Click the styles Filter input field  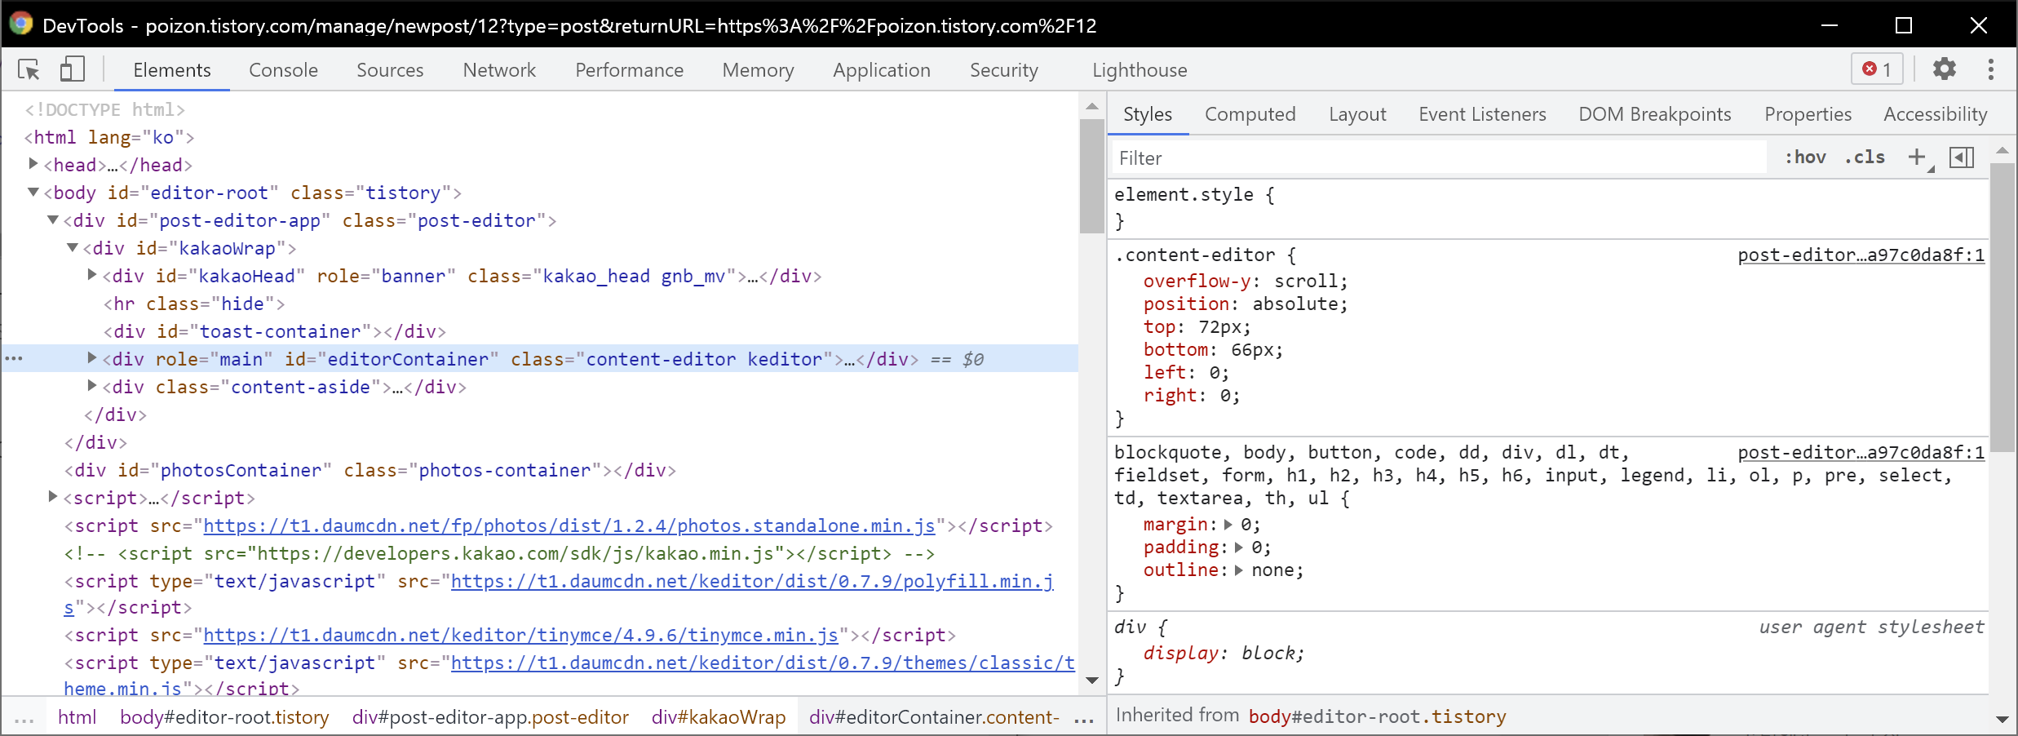(x=1440, y=157)
